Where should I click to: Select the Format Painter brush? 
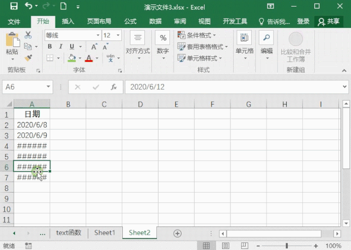tap(28, 58)
